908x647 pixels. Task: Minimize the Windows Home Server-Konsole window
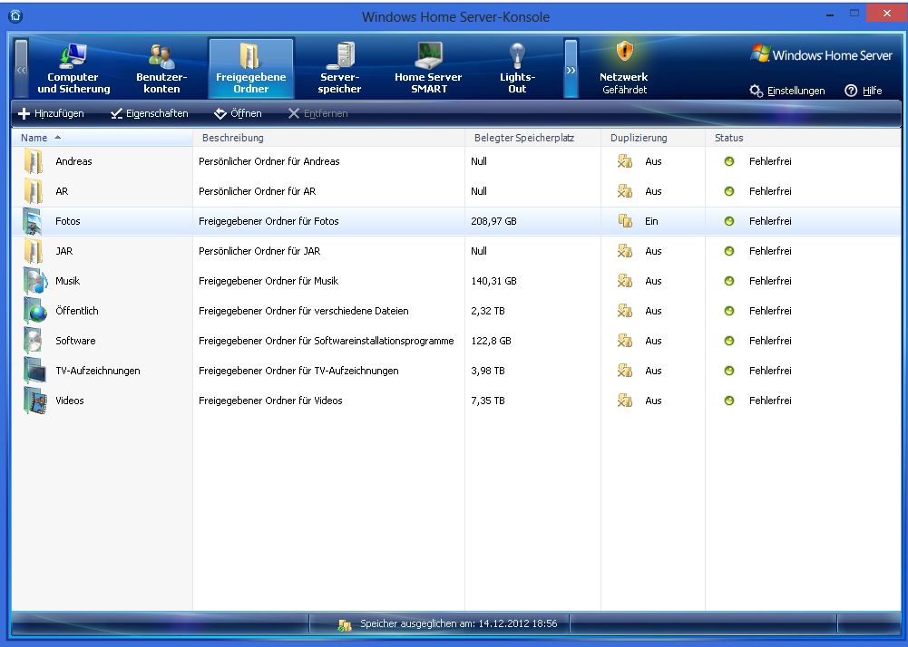click(830, 14)
